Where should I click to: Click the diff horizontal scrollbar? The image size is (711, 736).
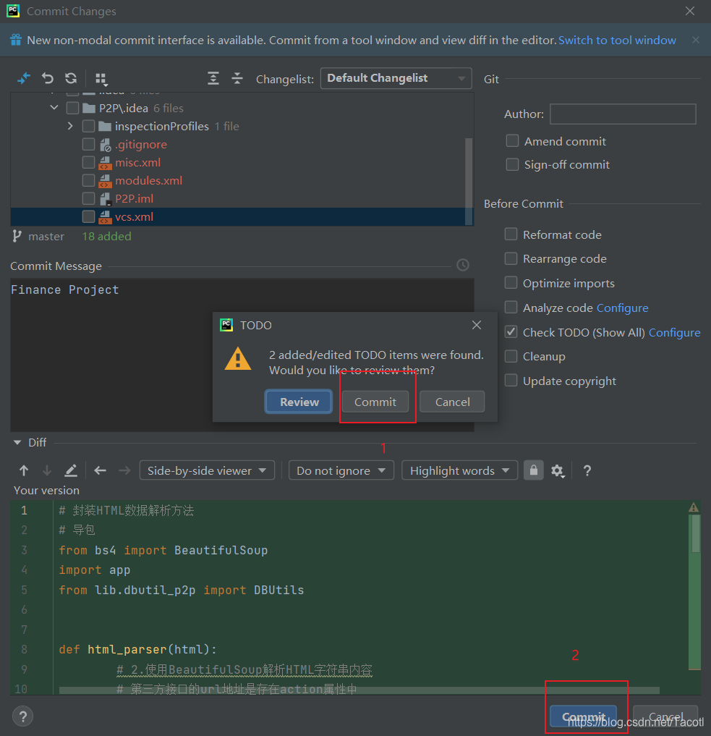pyautogui.click(x=359, y=690)
